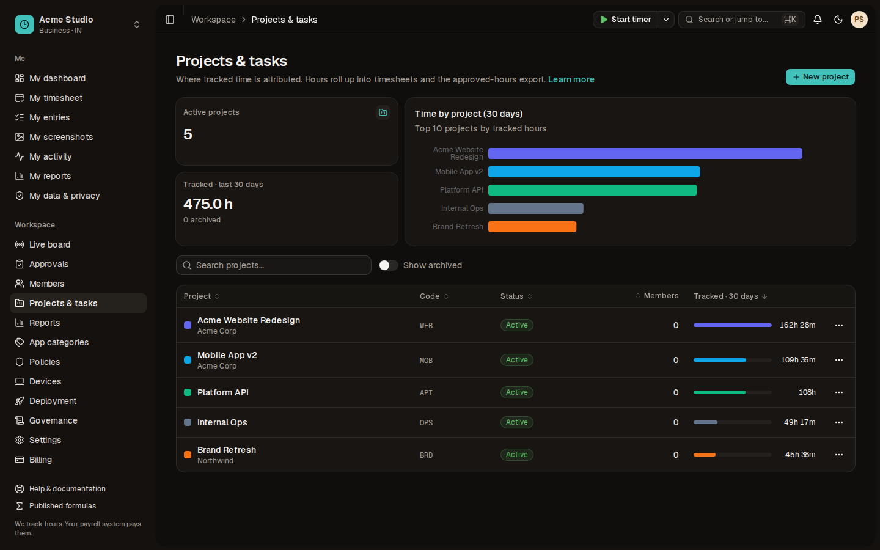Open actions menu for Internal Ops row
The image size is (880, 550).
coord(839,422)
